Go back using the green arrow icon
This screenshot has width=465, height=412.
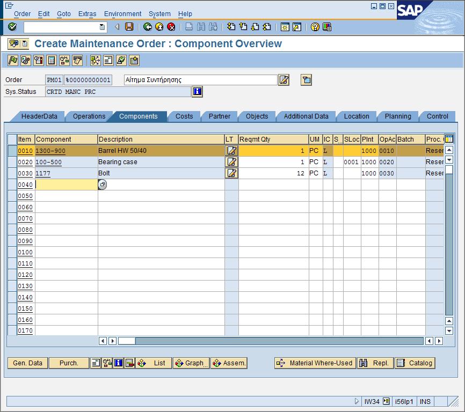tap(147, 27)
